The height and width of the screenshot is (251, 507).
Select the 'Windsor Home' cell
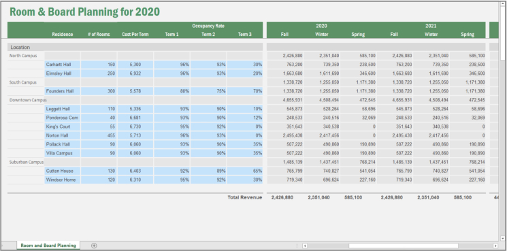[x=63, y=180]
